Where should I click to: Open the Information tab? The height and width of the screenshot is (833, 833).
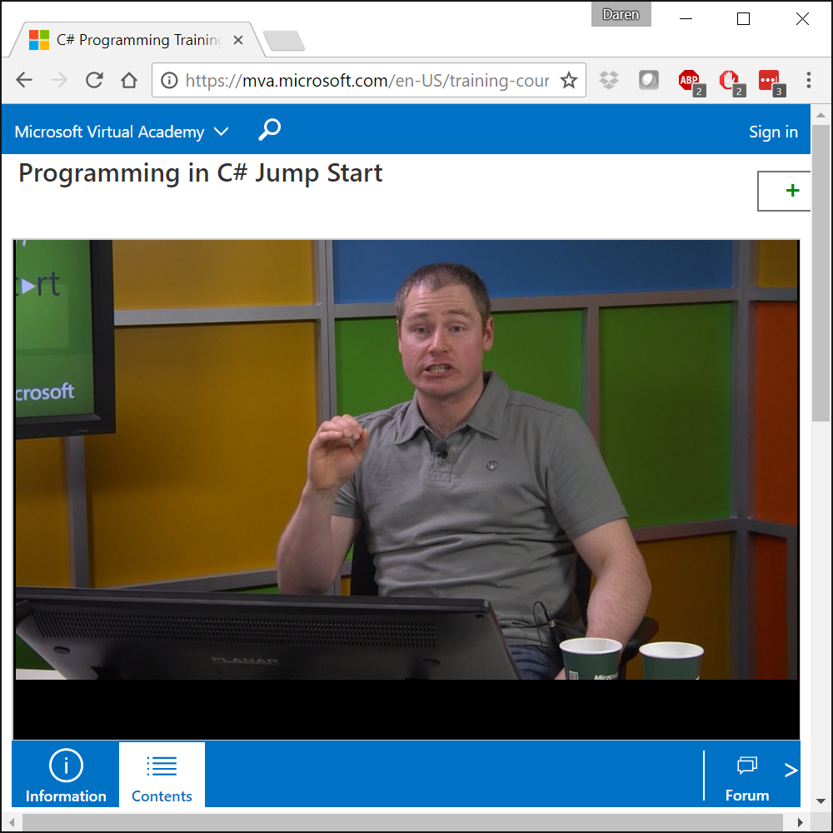(66, 775)
